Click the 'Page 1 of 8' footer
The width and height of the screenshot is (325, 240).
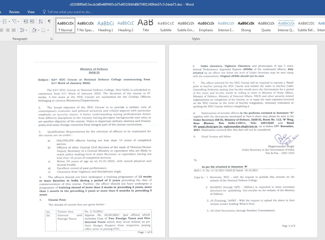coord(145,232)
